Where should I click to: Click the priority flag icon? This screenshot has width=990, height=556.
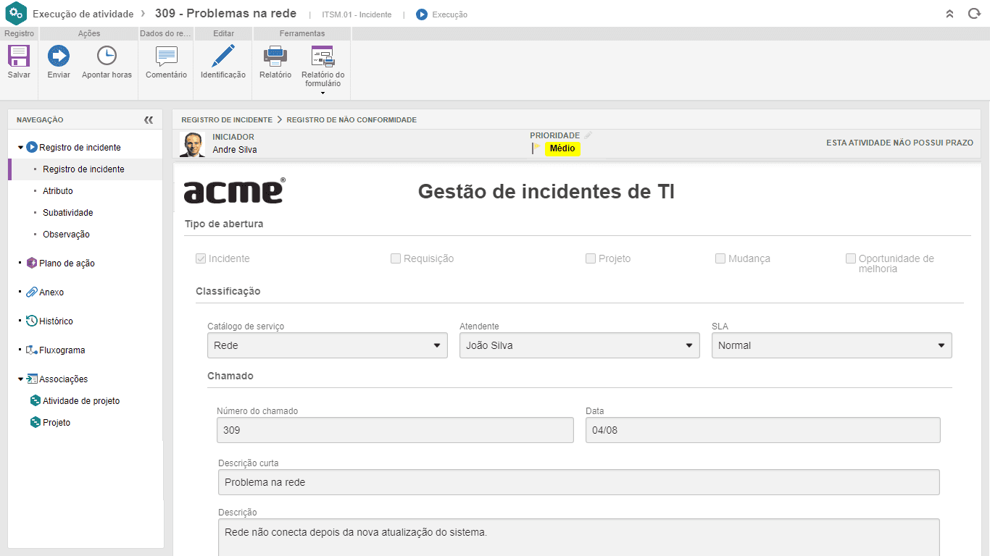[x=536, y=148]
